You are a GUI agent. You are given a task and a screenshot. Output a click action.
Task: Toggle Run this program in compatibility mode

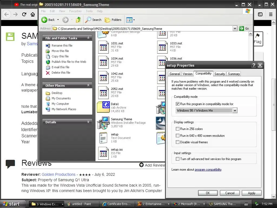(177, 104)
